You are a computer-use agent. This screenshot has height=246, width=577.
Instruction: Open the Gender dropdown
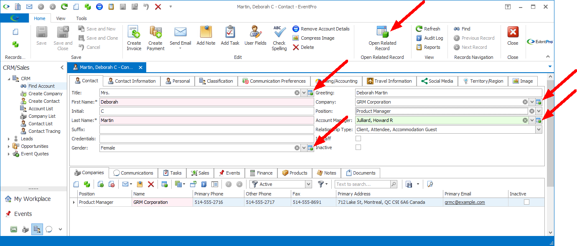point(304,148)
